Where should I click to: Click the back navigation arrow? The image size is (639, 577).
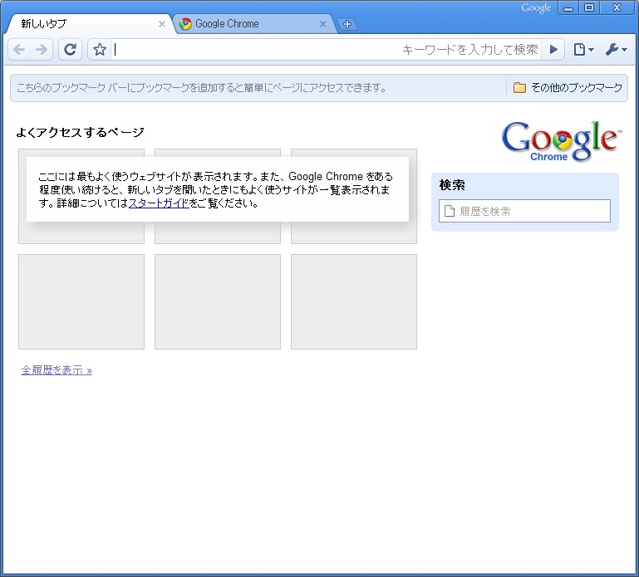coord(19,50)
